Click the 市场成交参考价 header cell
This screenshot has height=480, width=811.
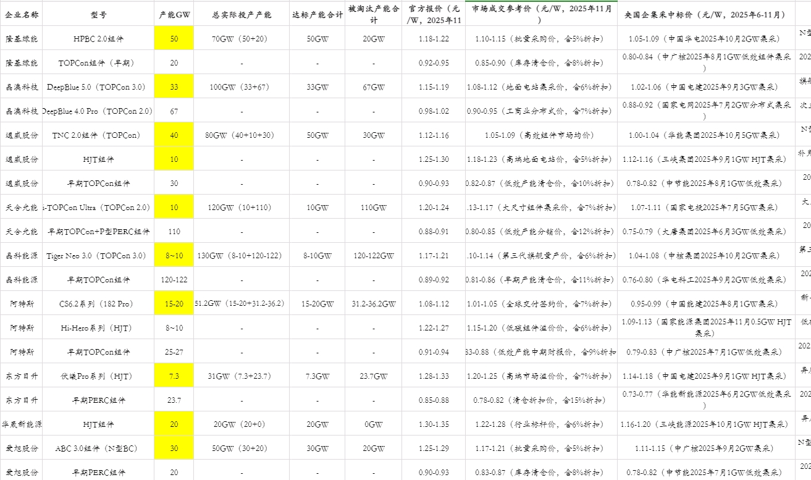[541, 14]
